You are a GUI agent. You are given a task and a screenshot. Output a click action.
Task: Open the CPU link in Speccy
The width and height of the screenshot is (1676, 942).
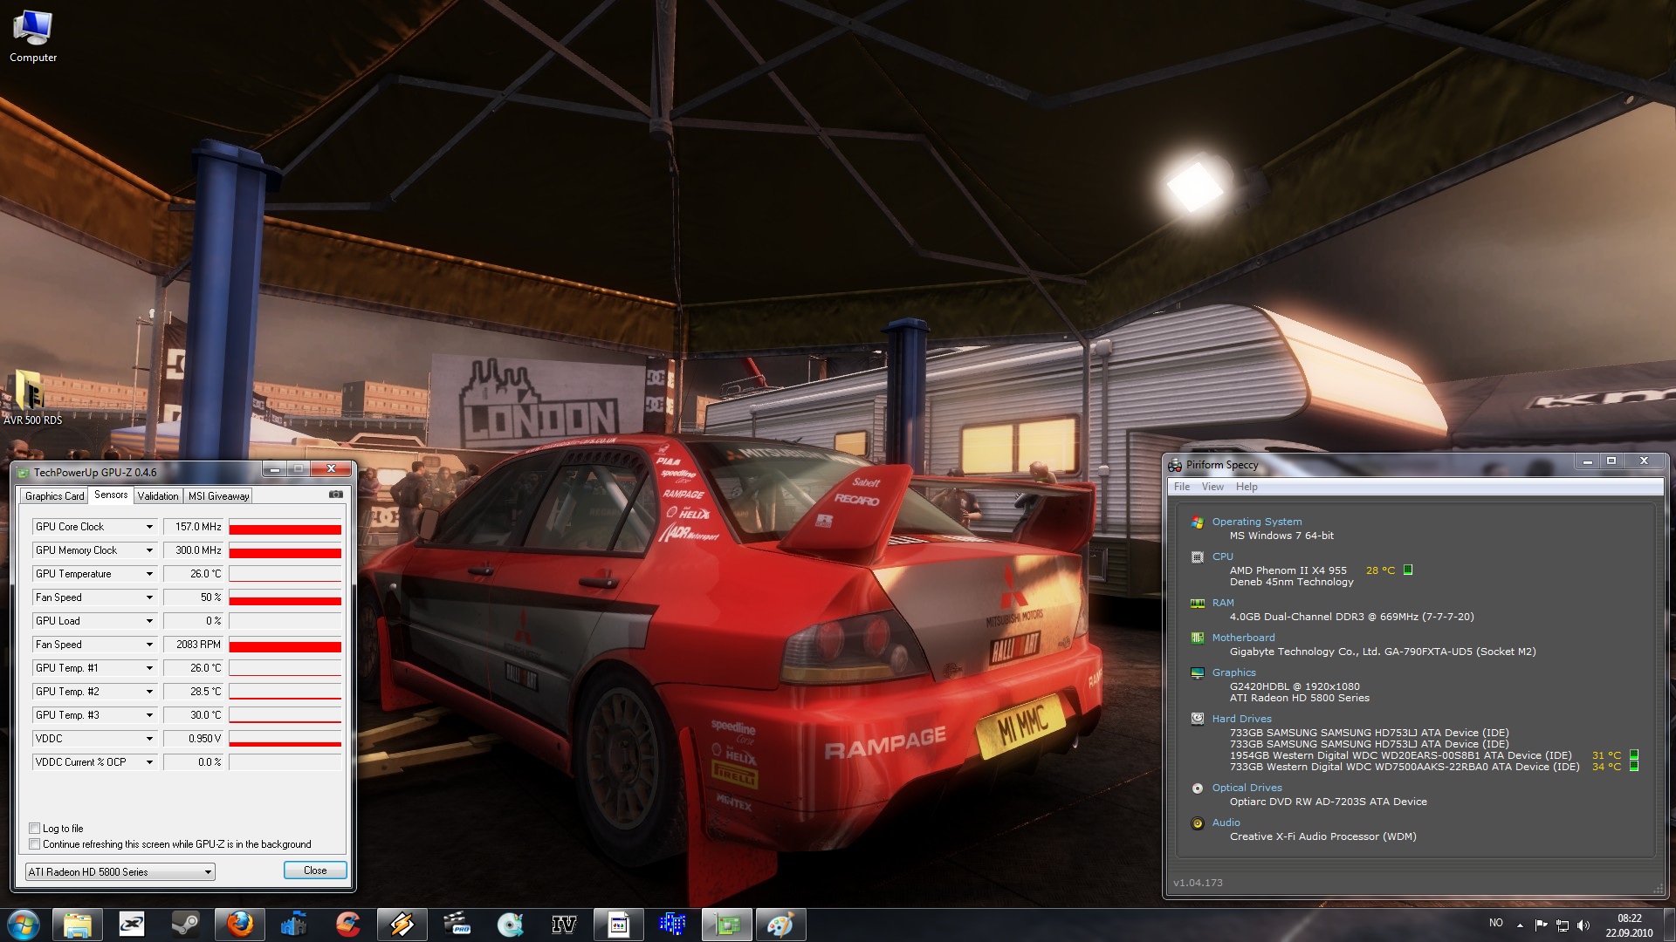click(x=1222, y=556)
